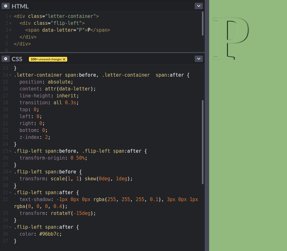
Task: Click line number 32 in CSS gutter
Action: pyautogui.click(x=5, y=199)
